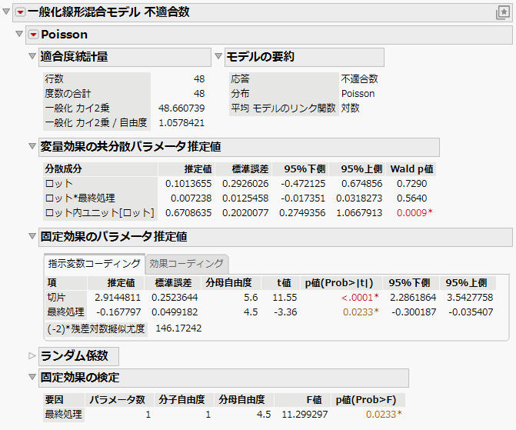Click the bookmark star icon at top right

[x=503, y=12]
